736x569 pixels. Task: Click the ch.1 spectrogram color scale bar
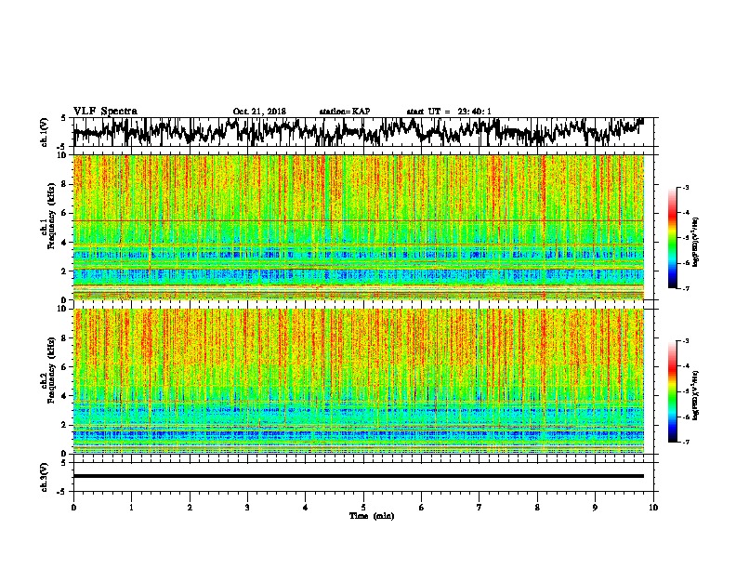coord(672,238)
